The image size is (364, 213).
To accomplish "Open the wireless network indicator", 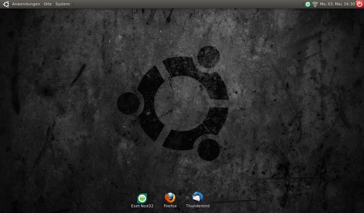I will pyautogui.click(x=315, y=4).
